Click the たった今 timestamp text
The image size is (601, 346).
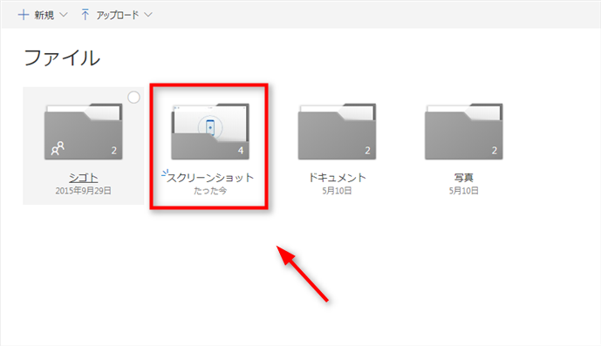pyautogui.click(x=210, y=191)
